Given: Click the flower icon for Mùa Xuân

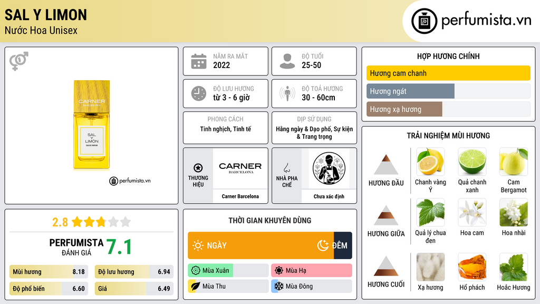Looking at the screenshot, I should 196,271.
